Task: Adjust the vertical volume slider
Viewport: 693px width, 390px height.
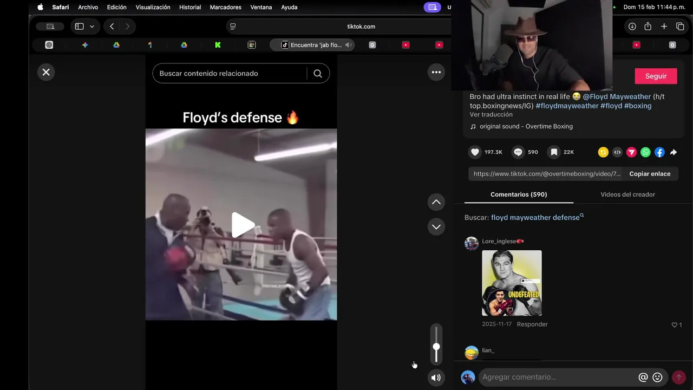Action: [436, 344]
